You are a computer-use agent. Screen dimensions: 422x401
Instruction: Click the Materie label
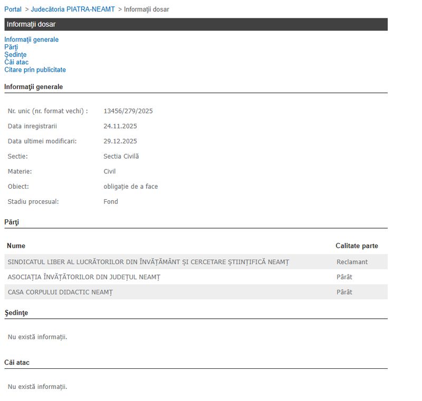[x=20, y=171]
